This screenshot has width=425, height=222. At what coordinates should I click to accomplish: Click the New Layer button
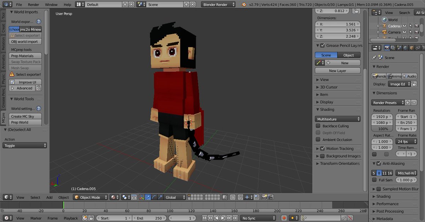[x=338, y=71]
